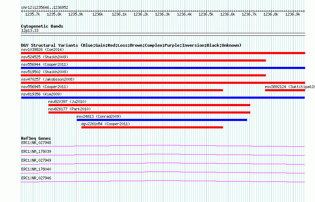
Task: Click the nsv470257 (Jakobsson2008) label
Action: click(x=48, y=79)
